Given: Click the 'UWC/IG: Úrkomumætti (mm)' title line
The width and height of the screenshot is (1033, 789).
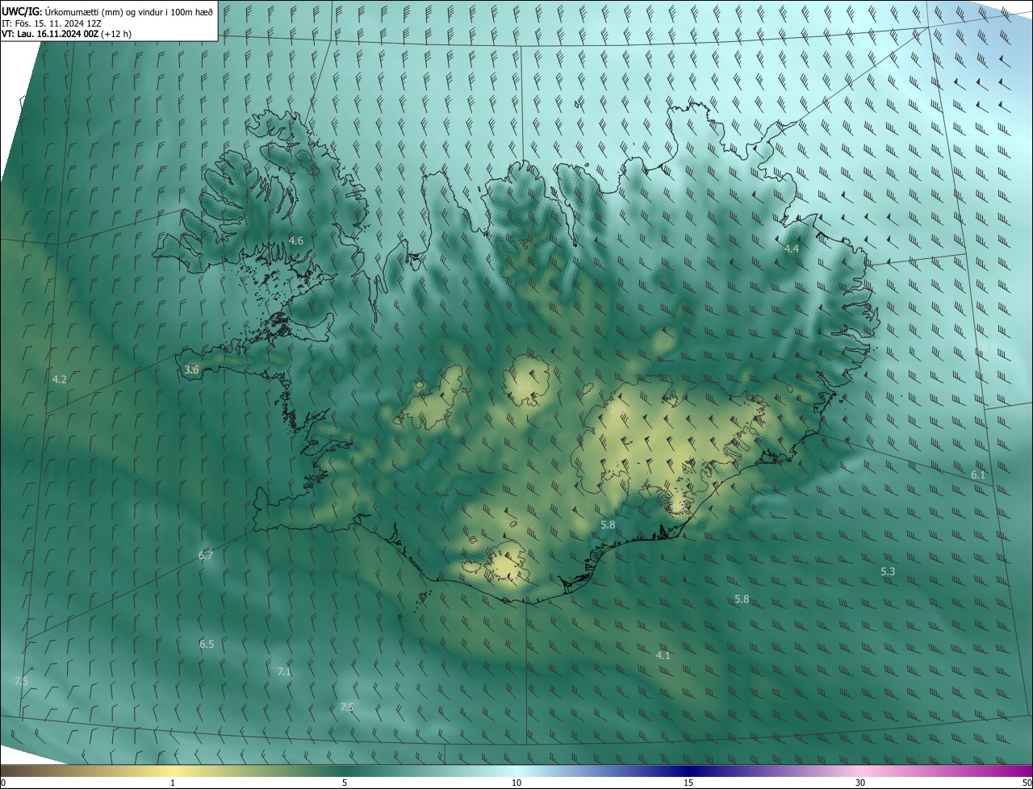Looking at the screenshot, I should [107, 10].
